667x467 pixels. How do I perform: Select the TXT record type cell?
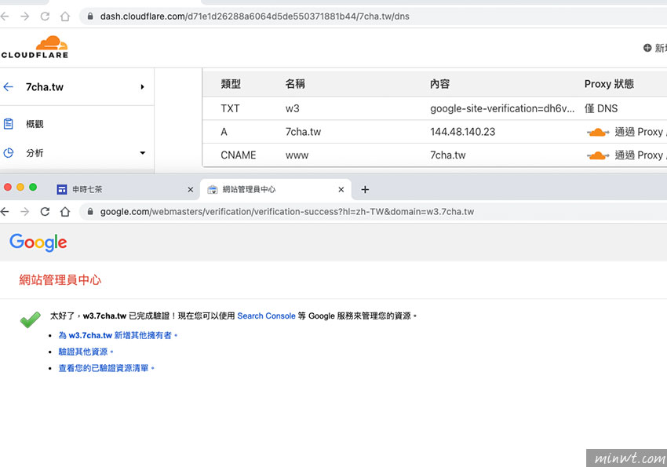pyautogui.click(x=230, y=108)
